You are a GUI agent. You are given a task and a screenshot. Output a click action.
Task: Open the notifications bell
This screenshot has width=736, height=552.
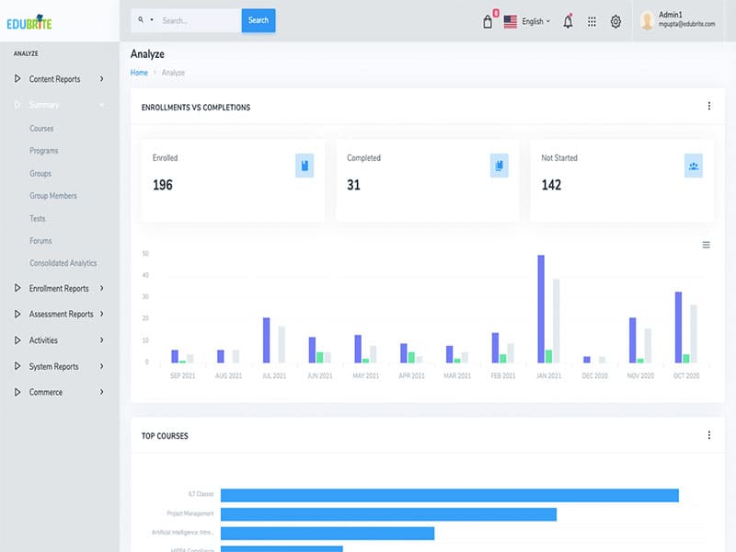click(568, 21)
